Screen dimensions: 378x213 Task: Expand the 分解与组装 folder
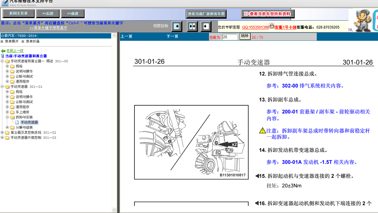pyautogui.click(x=7, y=127)
